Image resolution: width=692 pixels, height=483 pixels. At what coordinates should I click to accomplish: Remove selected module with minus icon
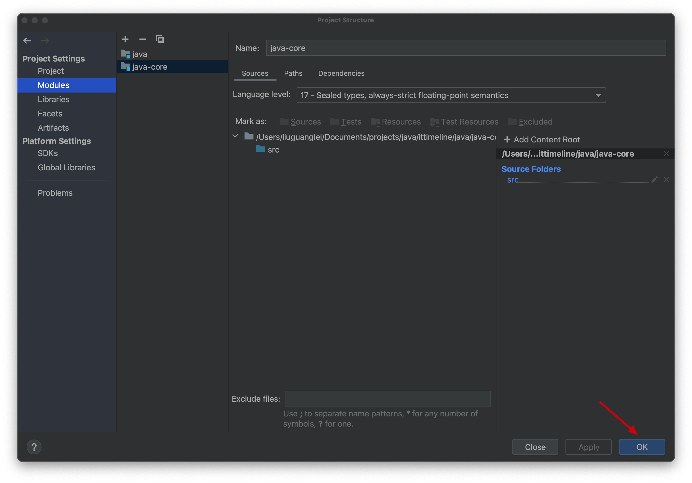142,39
